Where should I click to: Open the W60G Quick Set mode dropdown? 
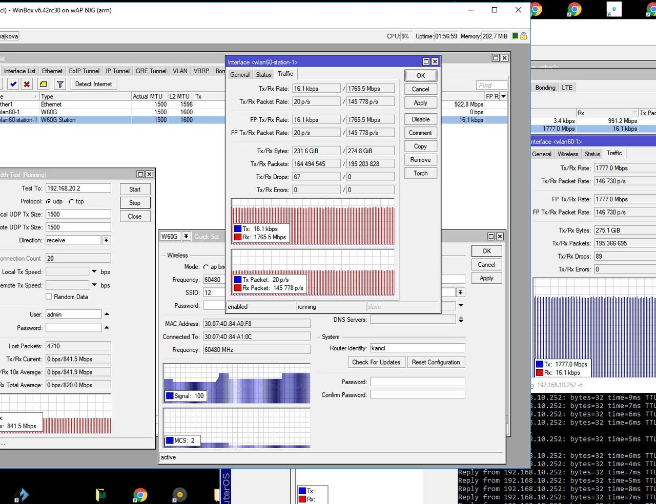[186, 236]
